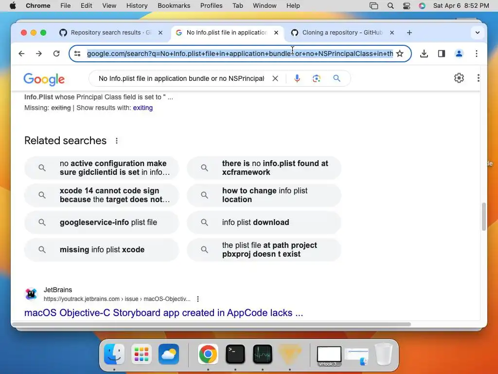The height and width of the screenshot is (374, 498).
Task: Open Chrome downloads icon
Action: pos(424,54)
